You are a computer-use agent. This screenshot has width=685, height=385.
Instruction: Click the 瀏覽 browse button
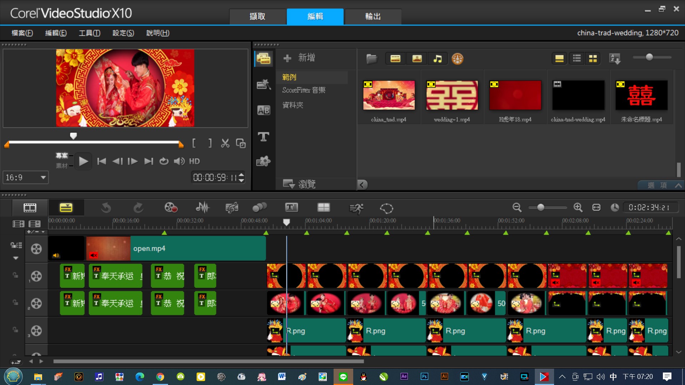click(x=299, y=184)
